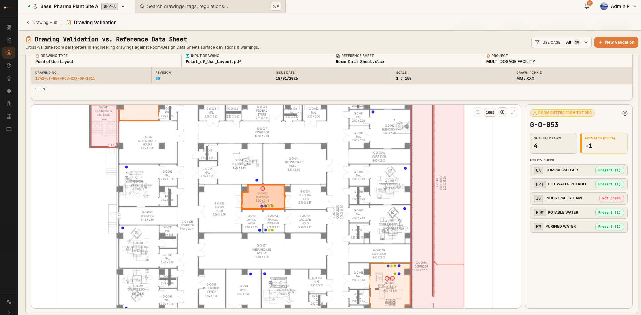Screen dimensions: 641x315
Task: Select the Potable Water utility row
Action: pos(579,213)
